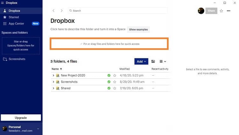Sort by the Modified column header
This screenshot has height=135, width=239.
(125, 69)
